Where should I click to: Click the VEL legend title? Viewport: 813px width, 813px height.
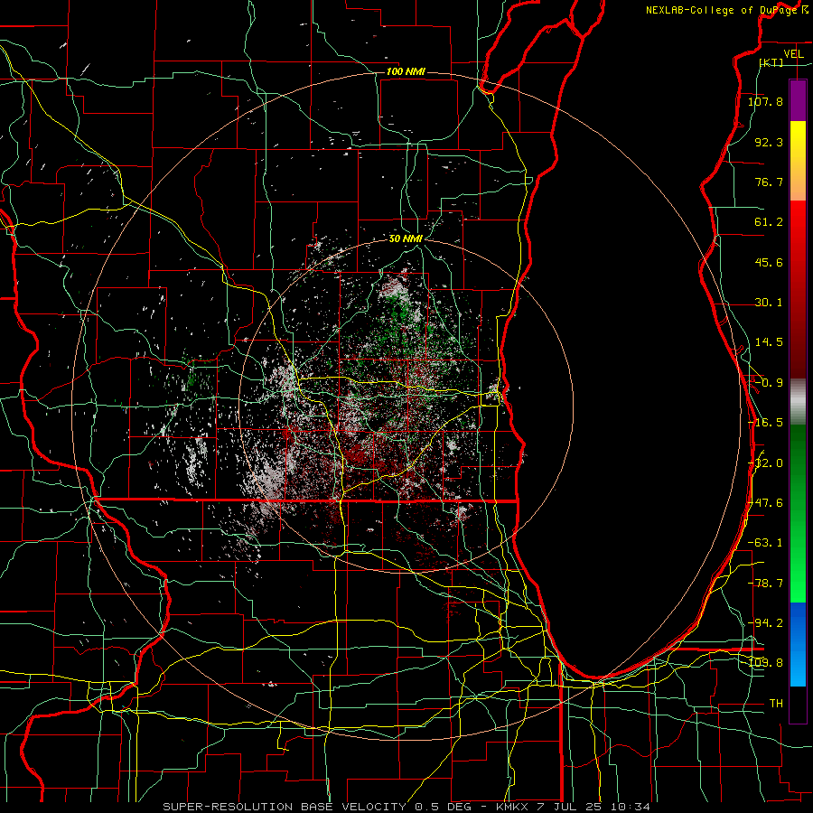[x=793, y=53]
